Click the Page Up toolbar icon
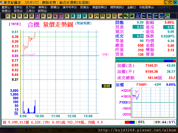 coord(150,16)
